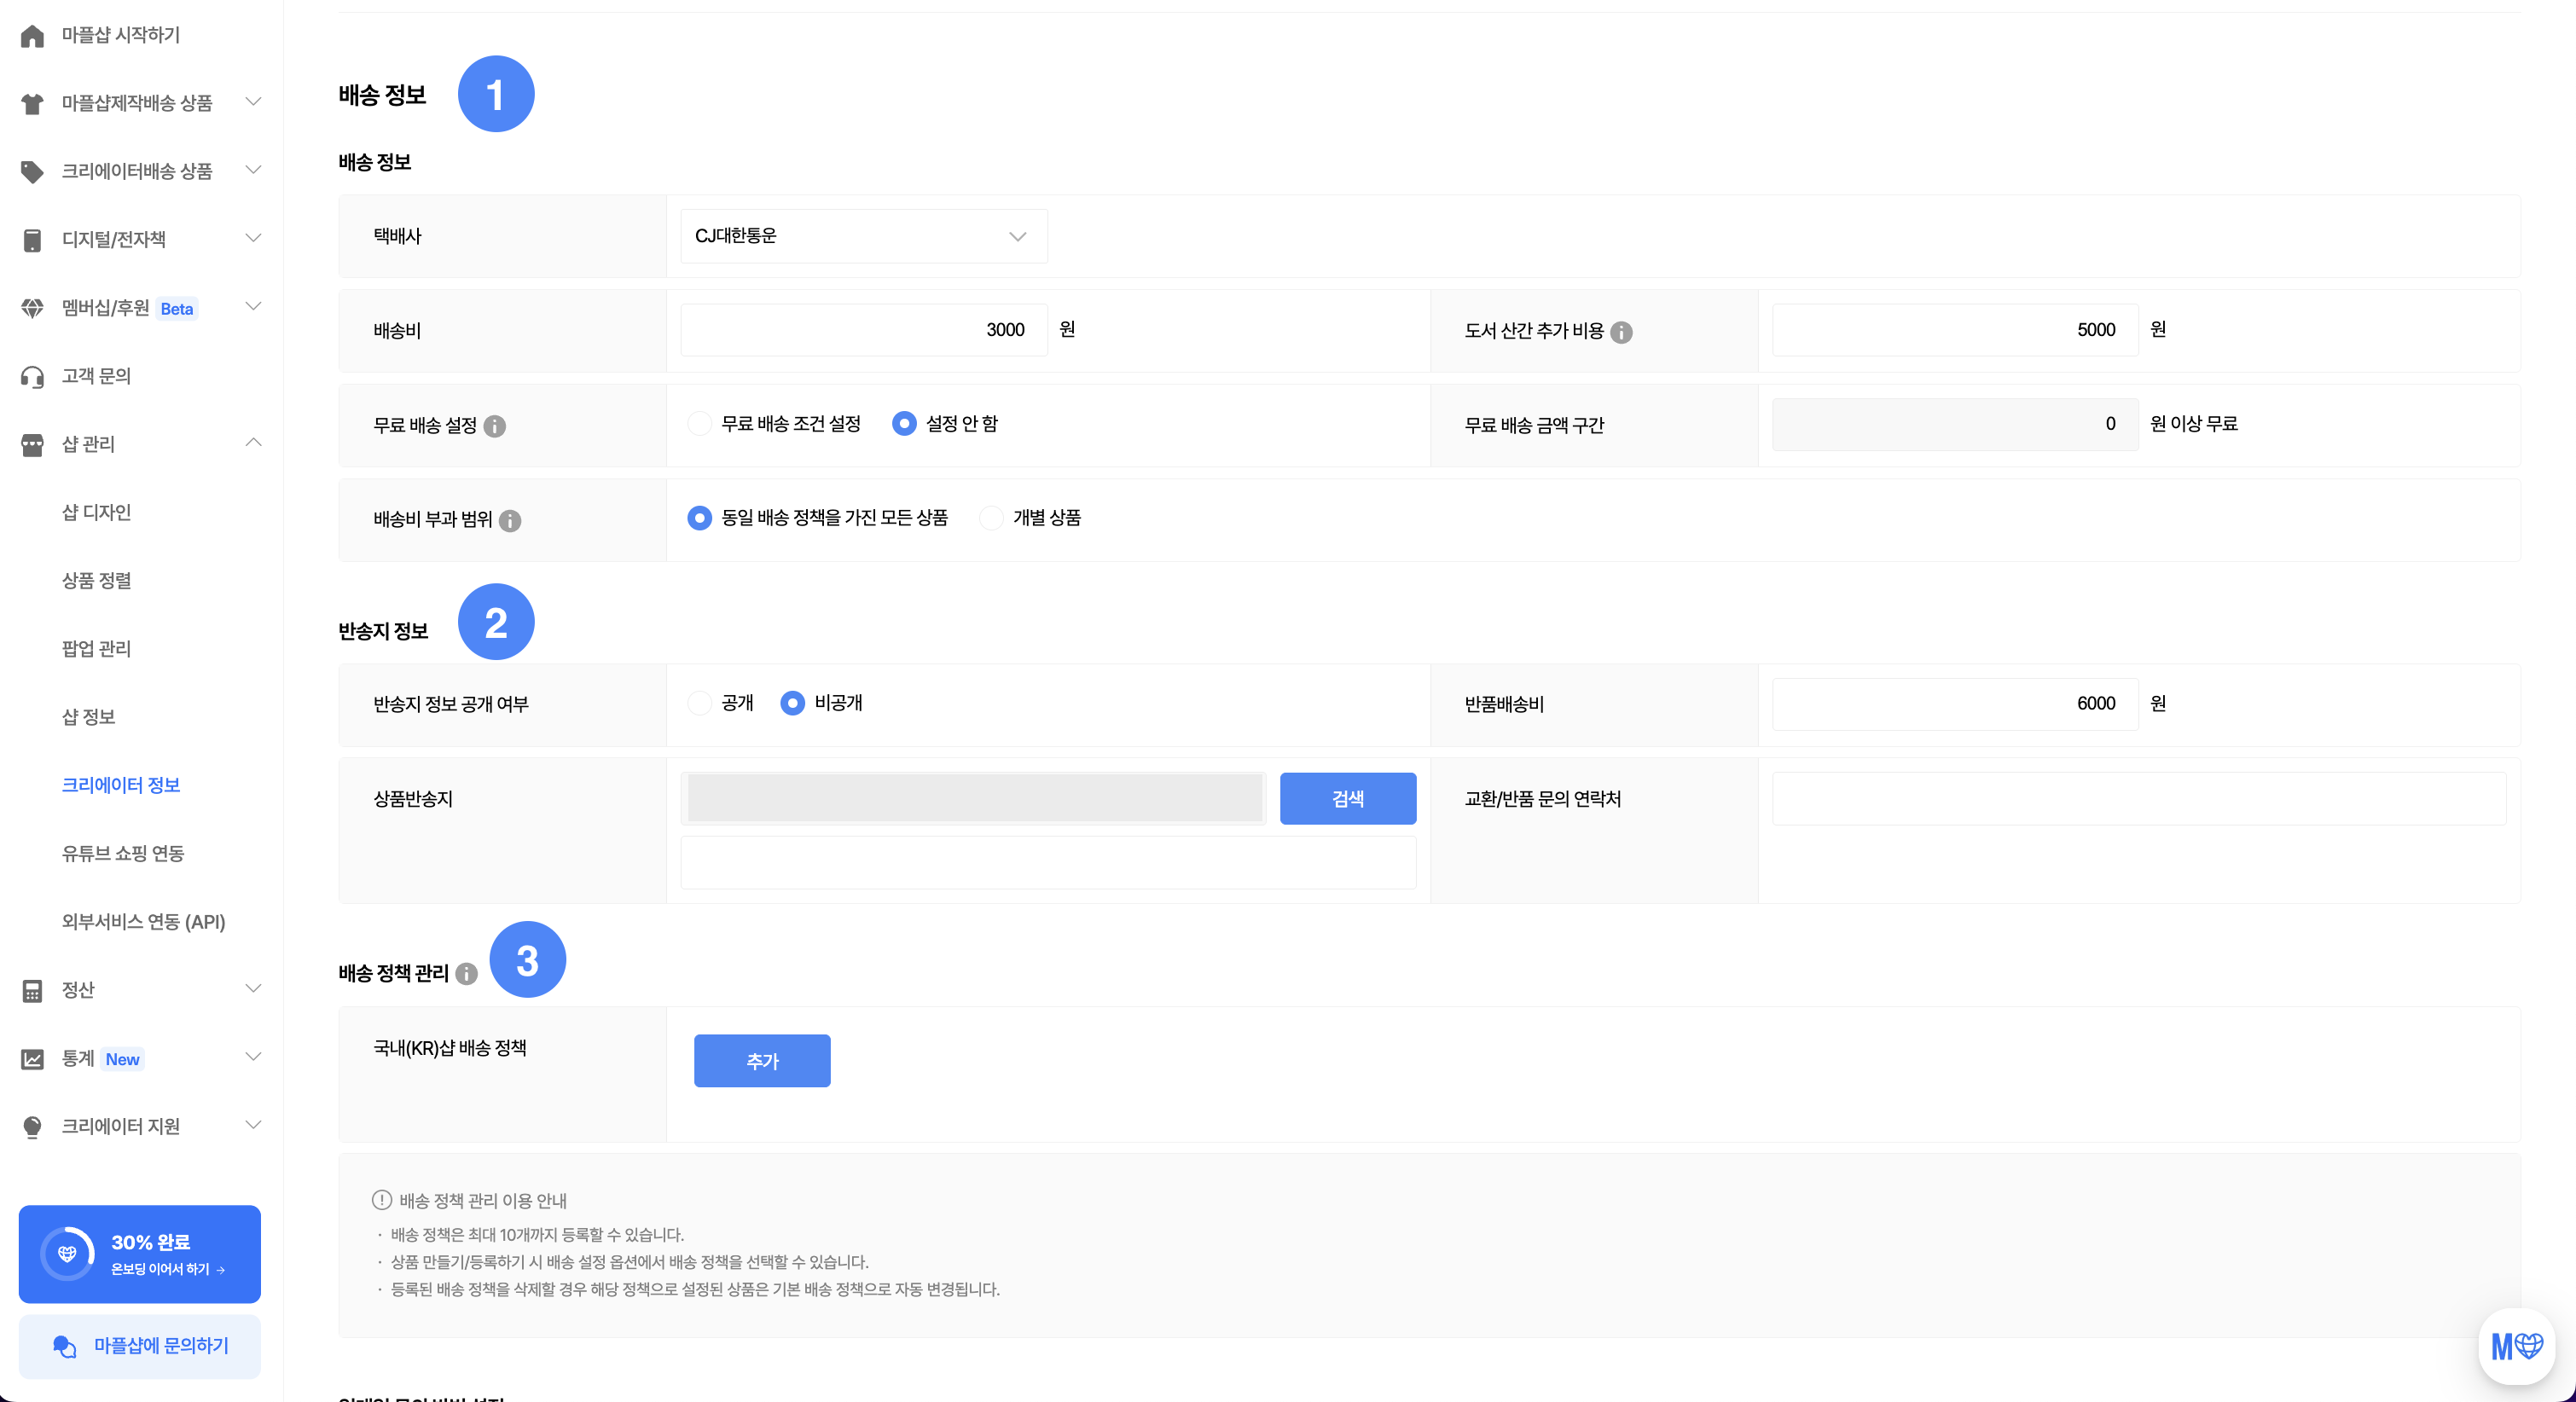The height and width of the screenshot is (1402, 2576).
Task: Click the calculator icon for 정산
Action: (32, 990)
